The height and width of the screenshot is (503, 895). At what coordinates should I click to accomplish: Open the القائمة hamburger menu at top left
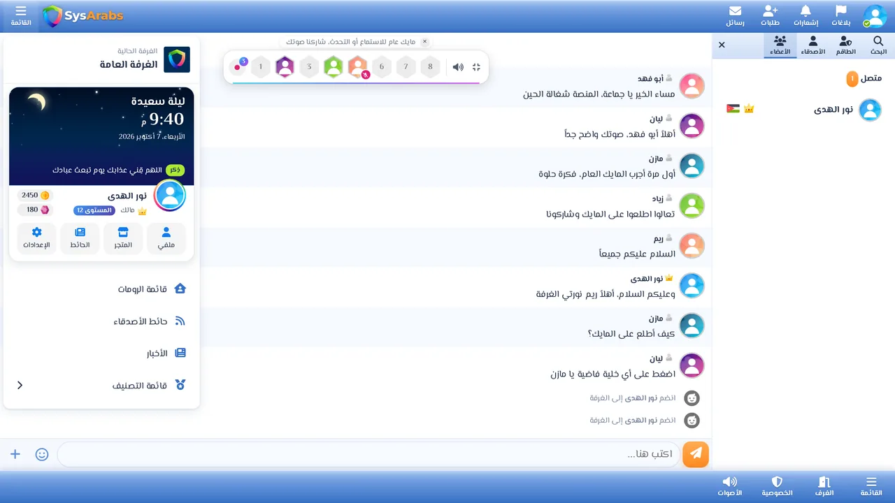(x=21, y=15)
